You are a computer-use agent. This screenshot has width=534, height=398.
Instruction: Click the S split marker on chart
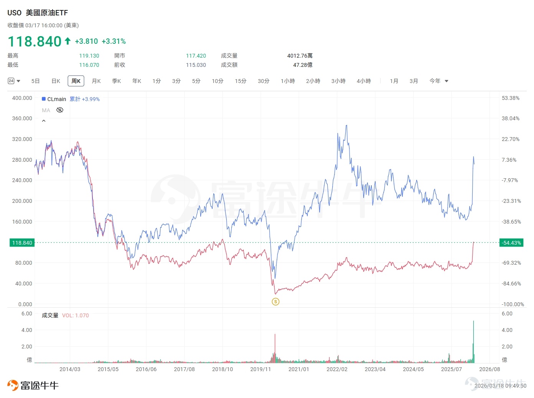click(275, 302)
